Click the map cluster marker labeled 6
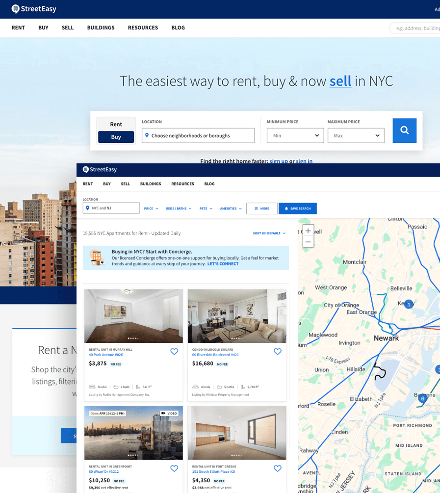Viewport: 440px width, 493px height. coord(422,398)
